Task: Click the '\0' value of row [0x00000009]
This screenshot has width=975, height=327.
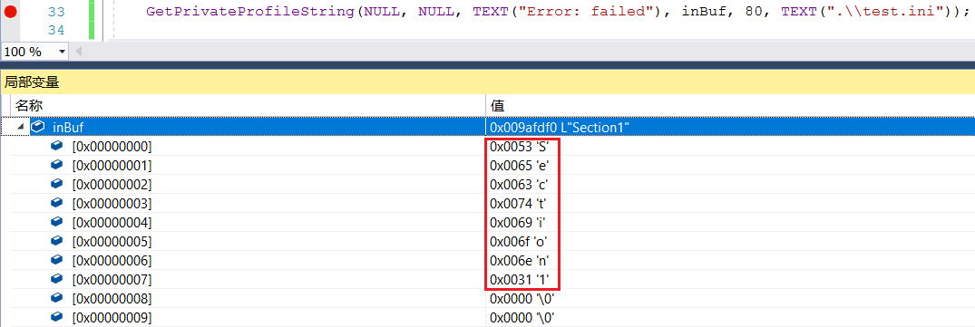Action: point(522,318)
